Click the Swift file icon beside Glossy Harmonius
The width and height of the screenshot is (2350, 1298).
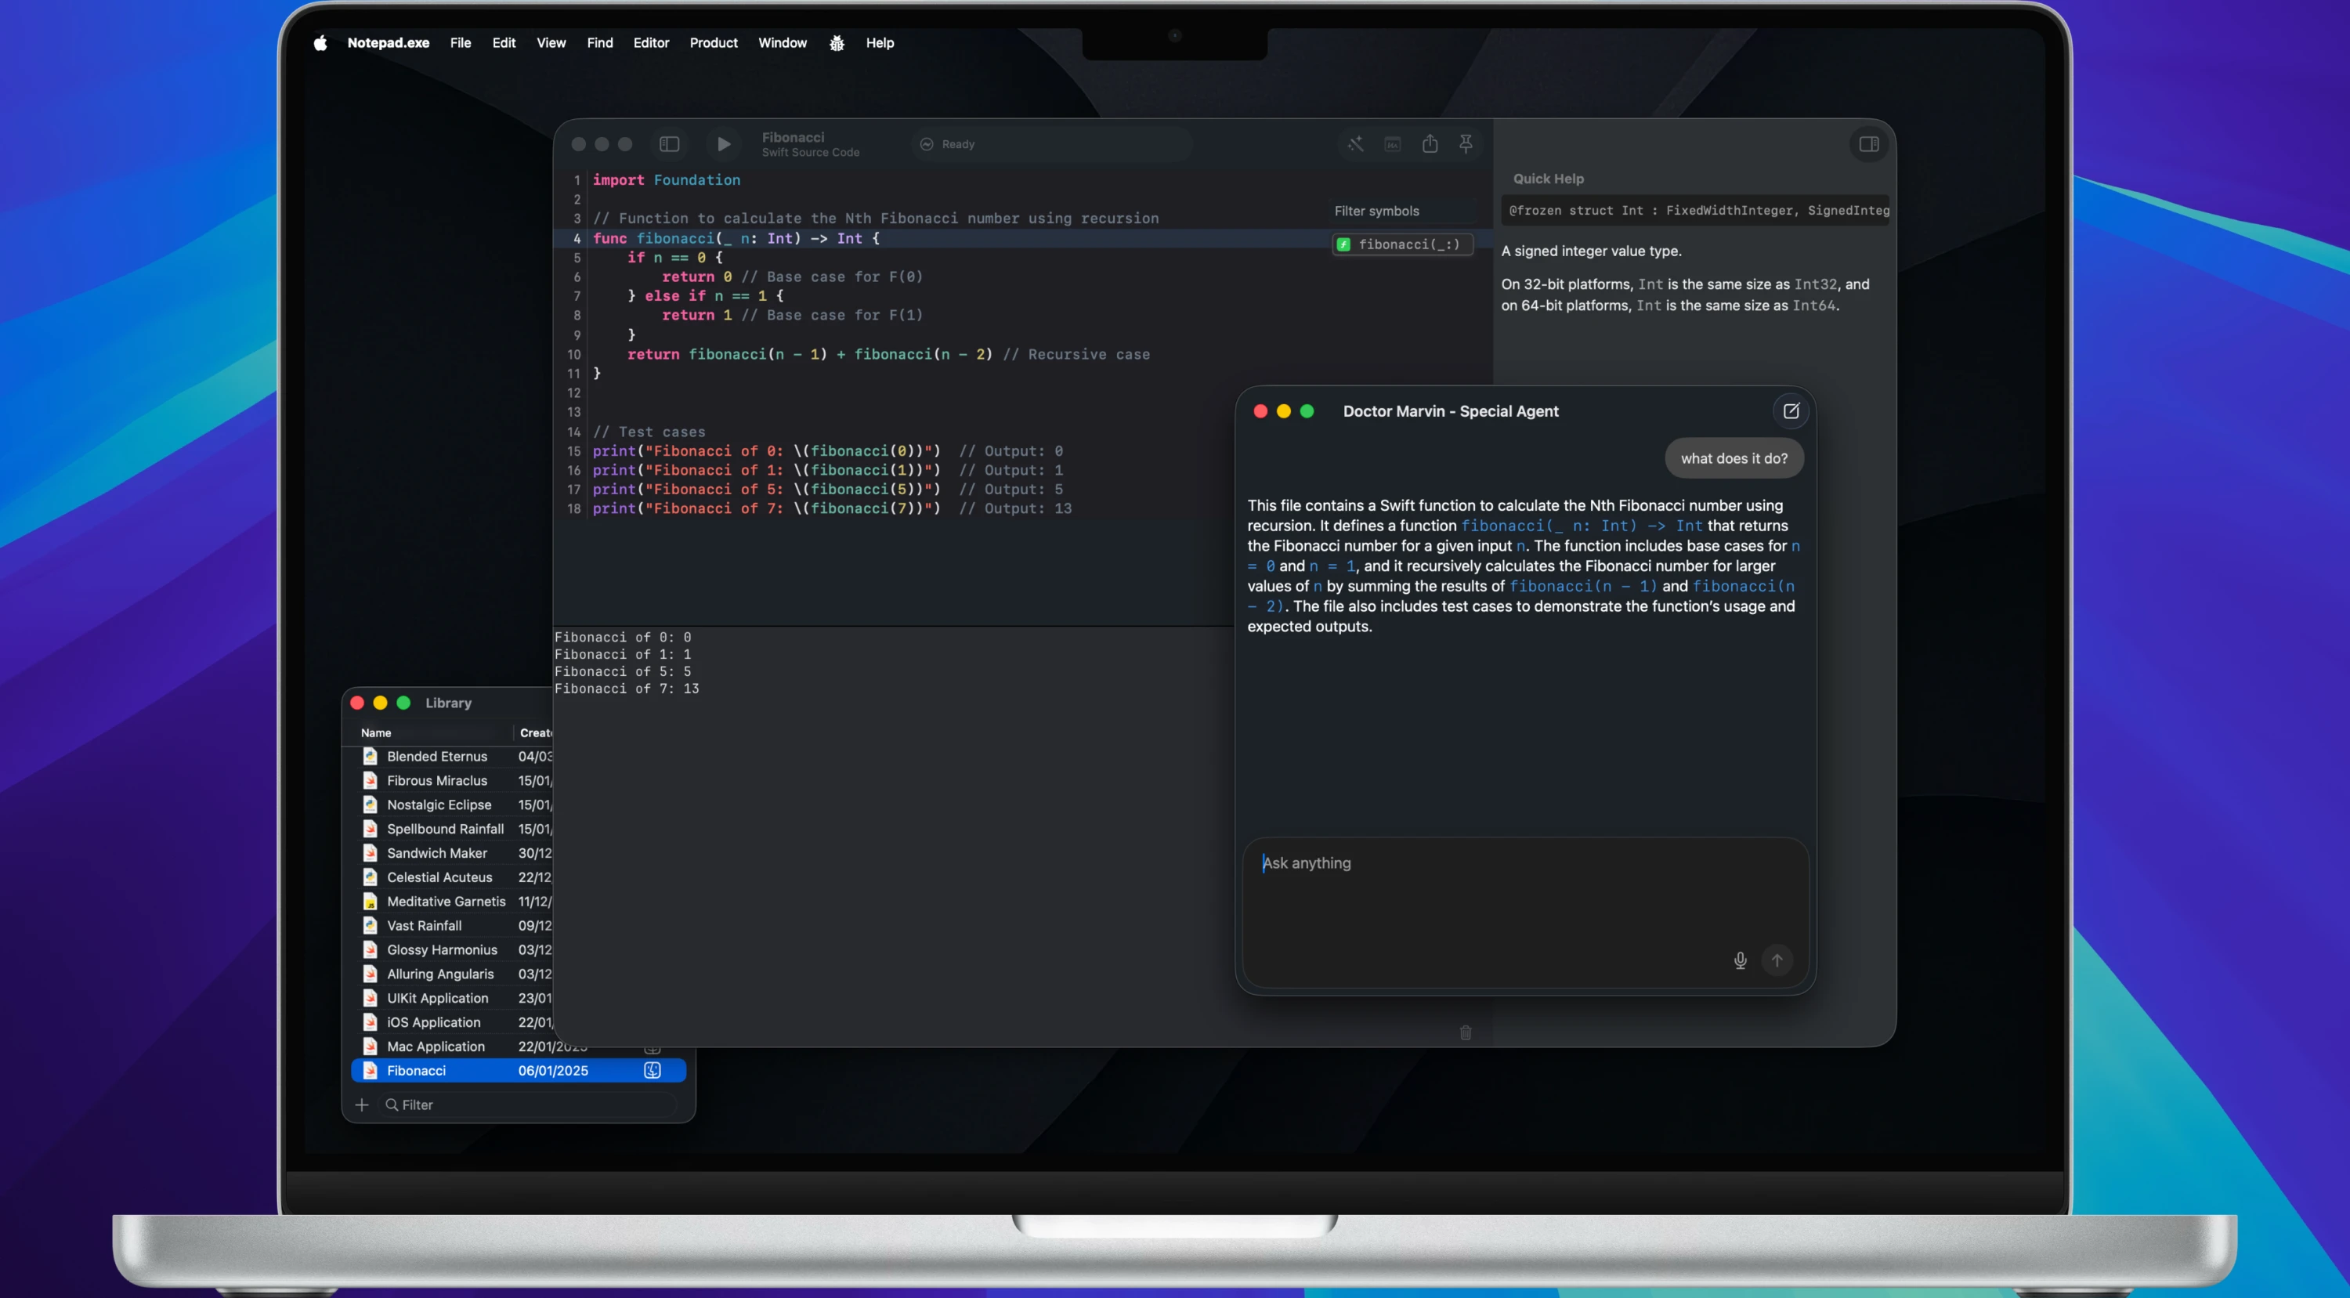370,949
